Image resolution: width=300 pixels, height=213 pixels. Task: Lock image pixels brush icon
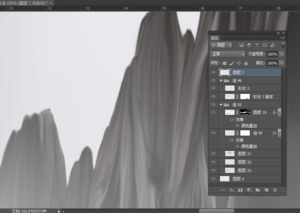pyautogui.click(x=231, y=63)
